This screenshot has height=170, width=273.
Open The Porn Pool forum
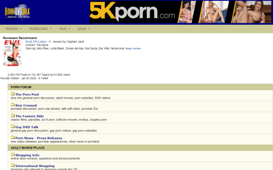tap(27, 94)
